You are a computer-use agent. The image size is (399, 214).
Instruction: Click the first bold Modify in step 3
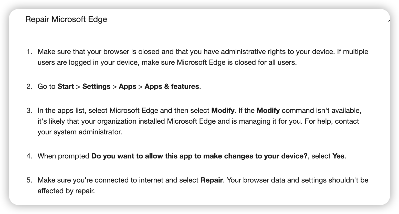click(223, 111)
